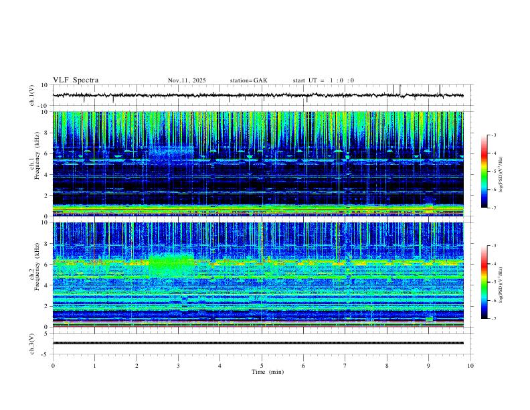Screen dimensions: 530x410
Task: Click the "station=GAK" label
Action: (248, 80)
